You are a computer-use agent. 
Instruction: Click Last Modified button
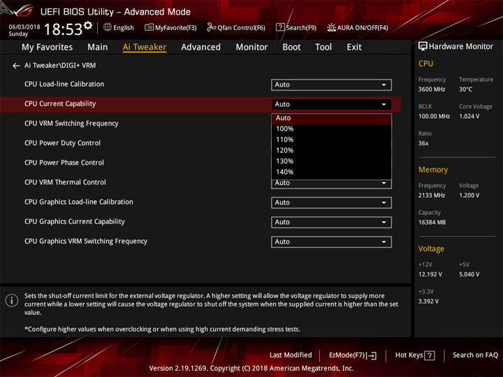tap(291, 355)
